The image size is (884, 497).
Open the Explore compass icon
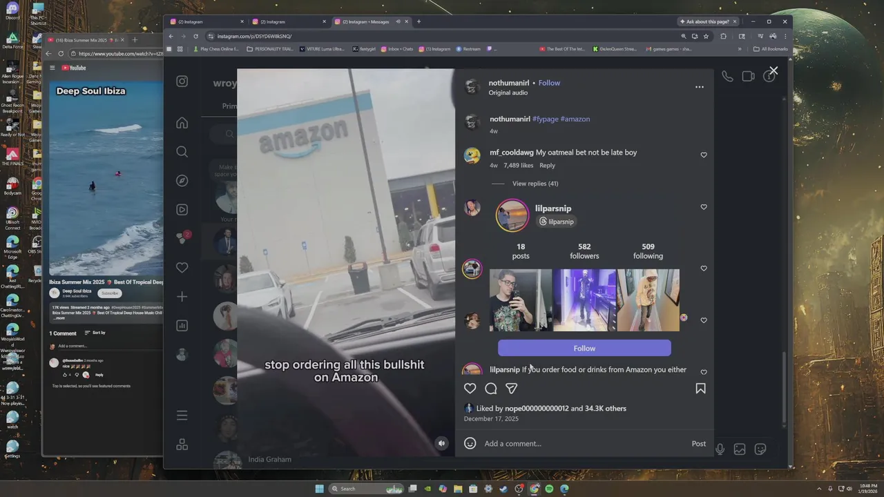[x=182, y=181]
